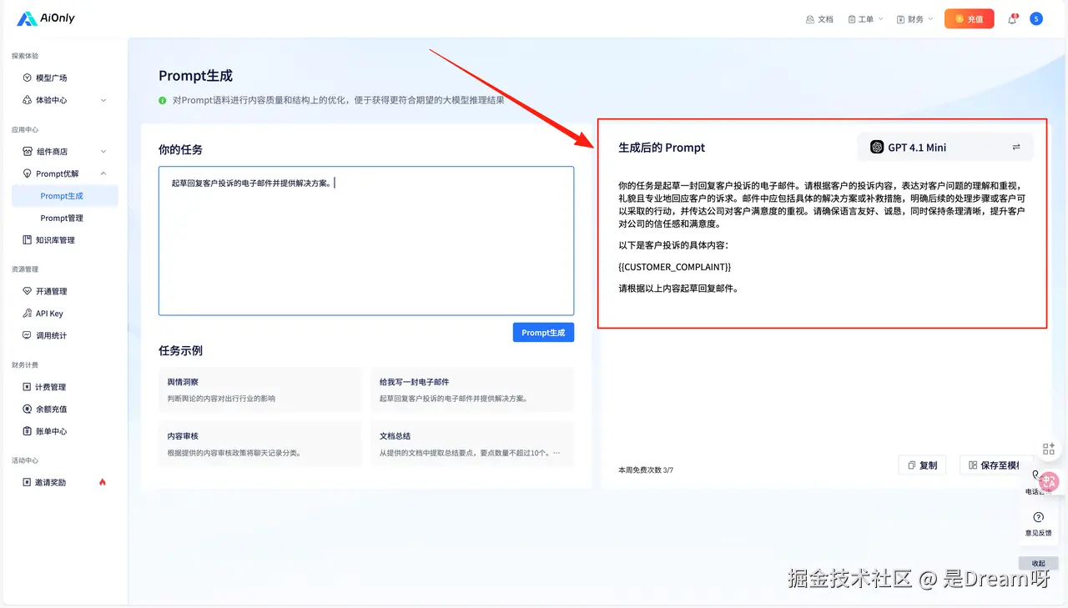The image size is (1068, 608).
Task: Choose the 内容审核 task example
Action: (x=259, y=444)
